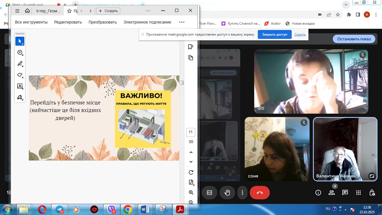Click the page number field showing 11

[191, 132]
